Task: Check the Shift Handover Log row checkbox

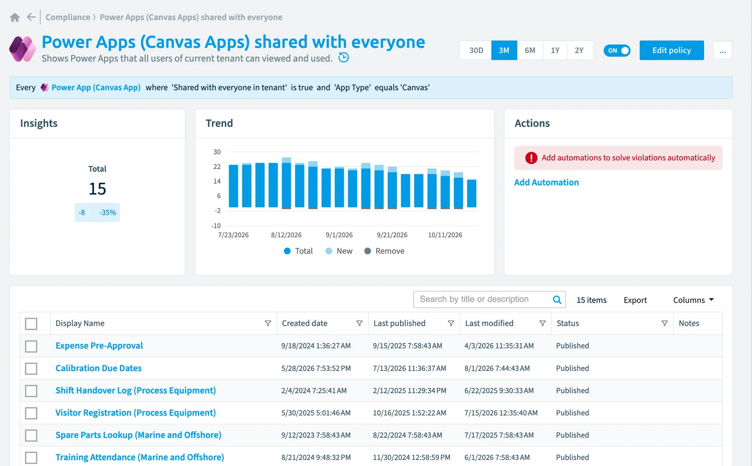Action: 31,391
